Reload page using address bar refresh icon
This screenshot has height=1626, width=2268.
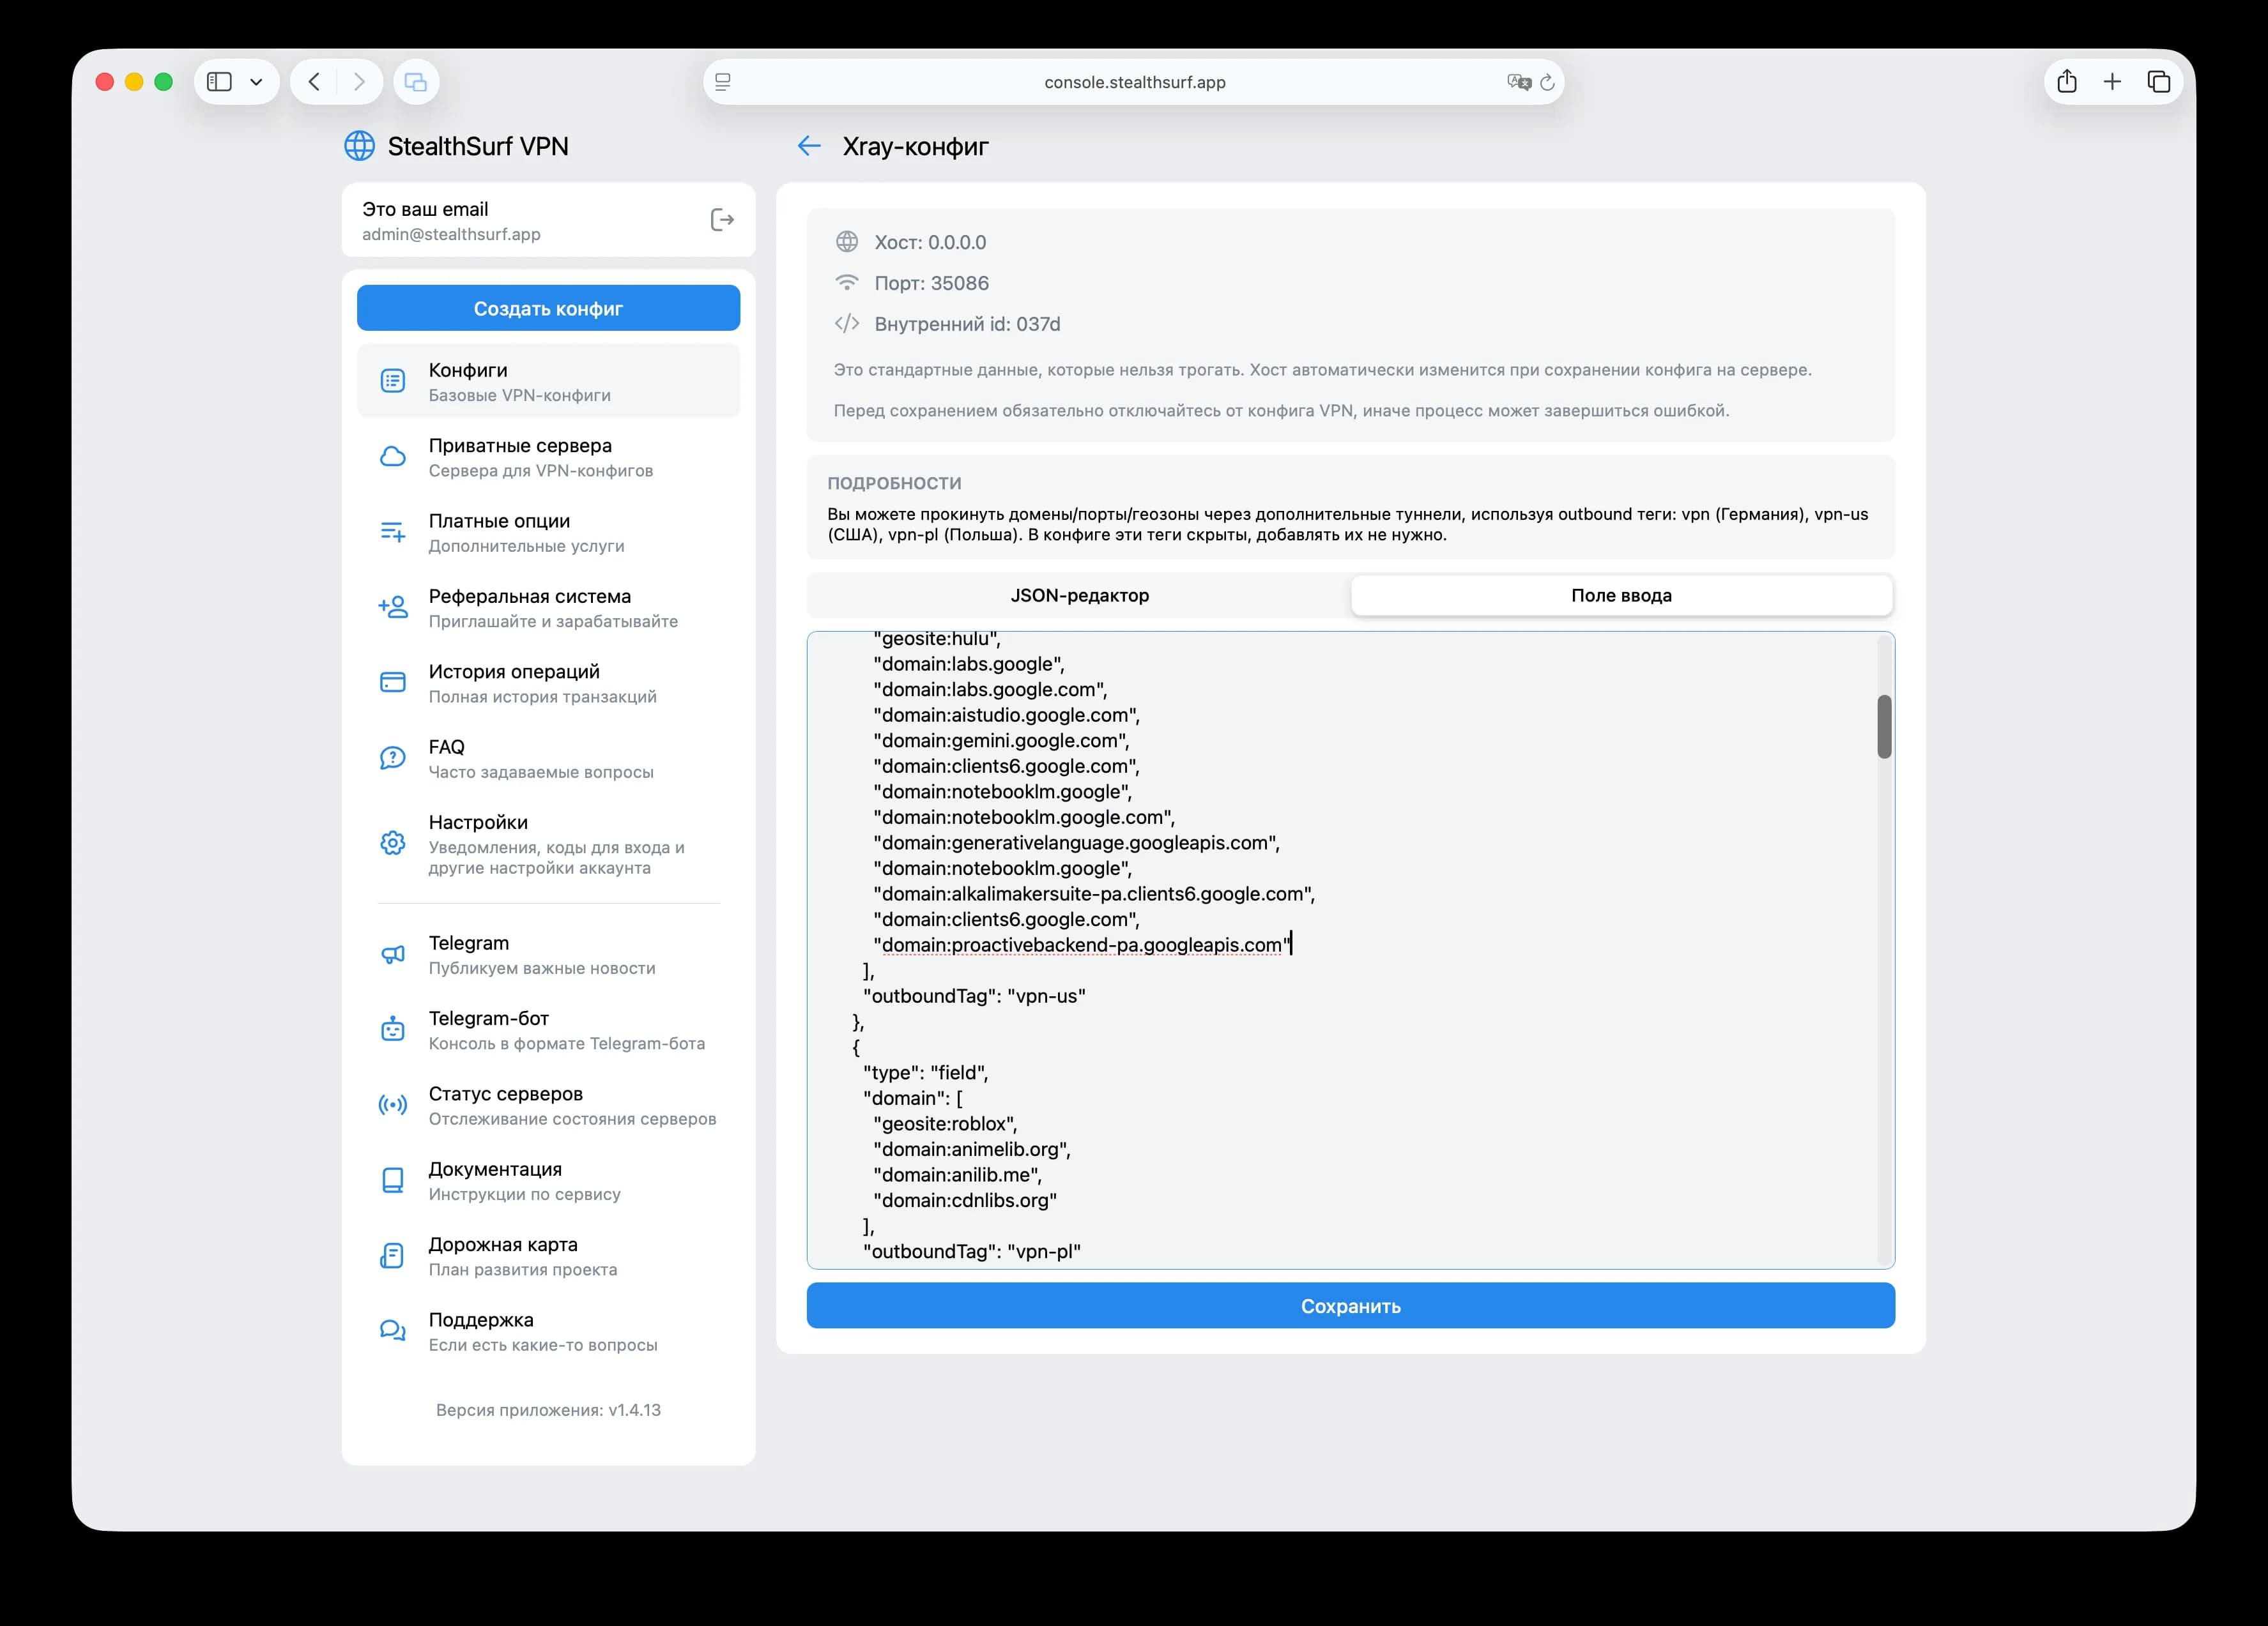(1547, 82)
